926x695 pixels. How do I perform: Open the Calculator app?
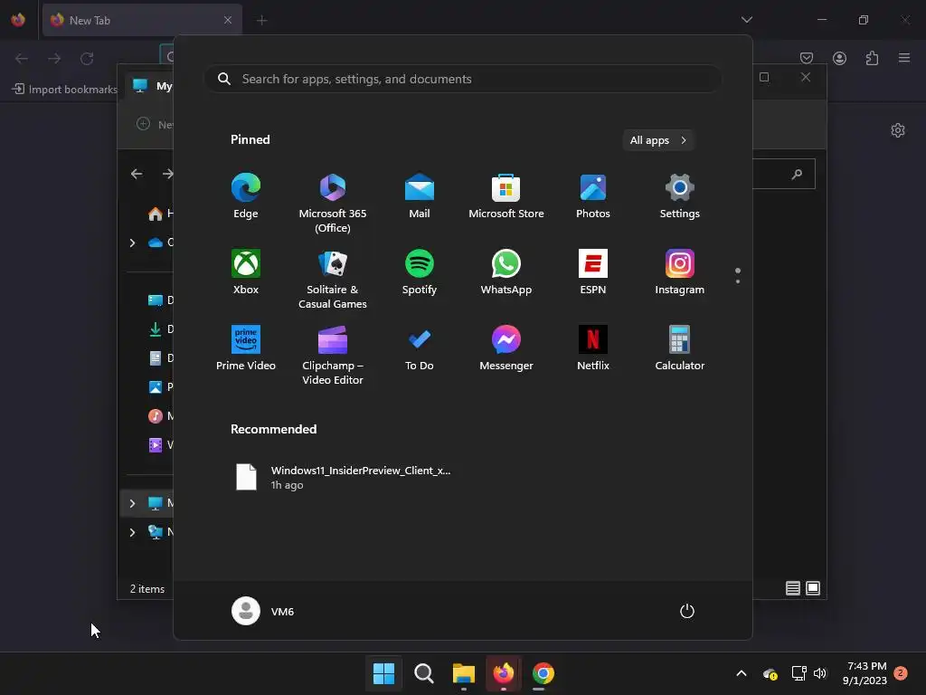point(680,348)
